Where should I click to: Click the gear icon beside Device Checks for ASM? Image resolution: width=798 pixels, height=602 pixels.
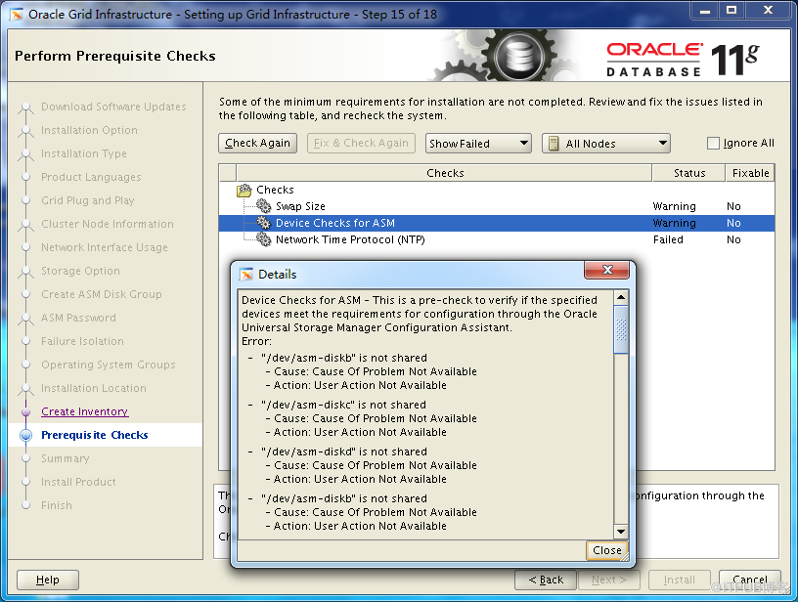(264, 223)
